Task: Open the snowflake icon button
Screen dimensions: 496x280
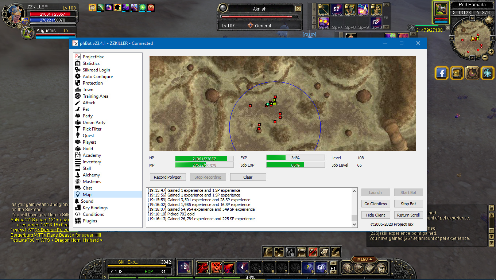Action: click(x=488, y=73)
